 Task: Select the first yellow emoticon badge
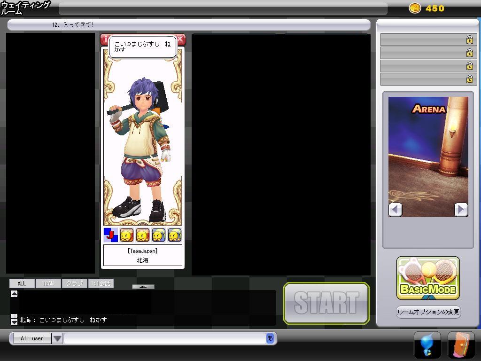coord(127,235)
